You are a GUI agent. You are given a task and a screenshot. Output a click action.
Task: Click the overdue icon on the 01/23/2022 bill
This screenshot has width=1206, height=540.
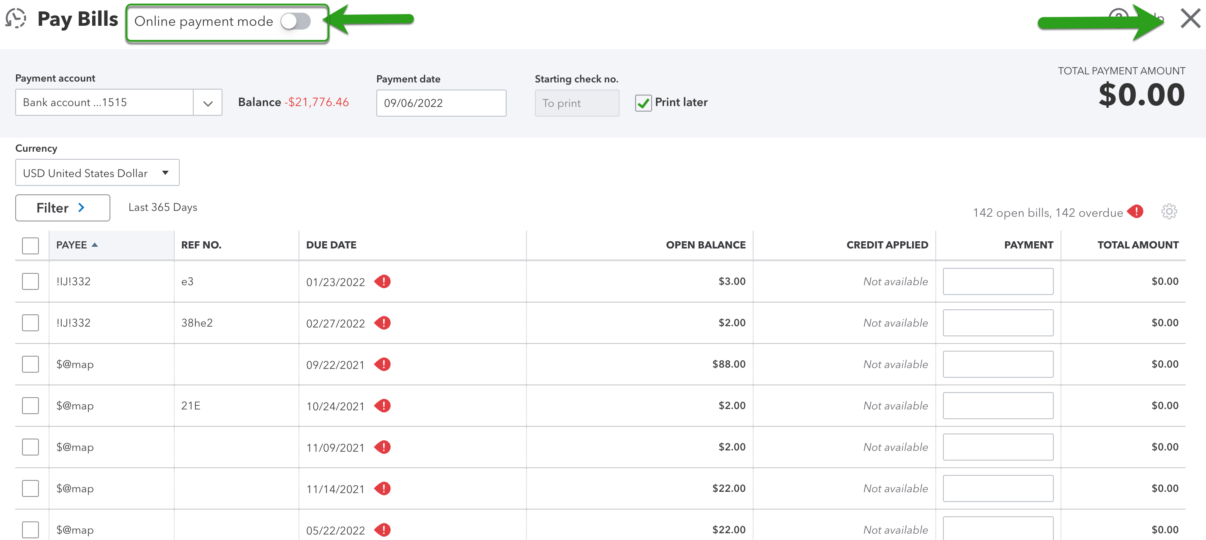[383, 281]
